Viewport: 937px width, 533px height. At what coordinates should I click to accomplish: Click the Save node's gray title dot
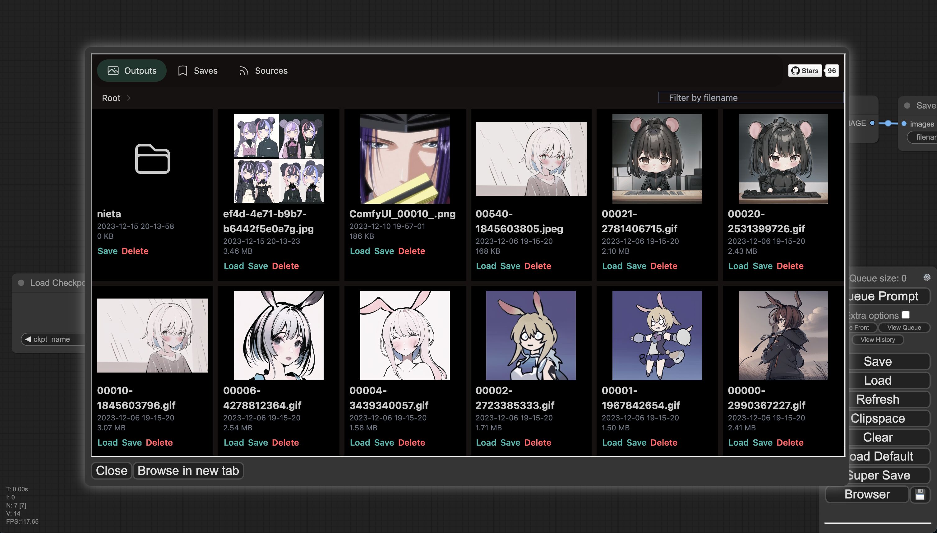click(x=907, y=105)
